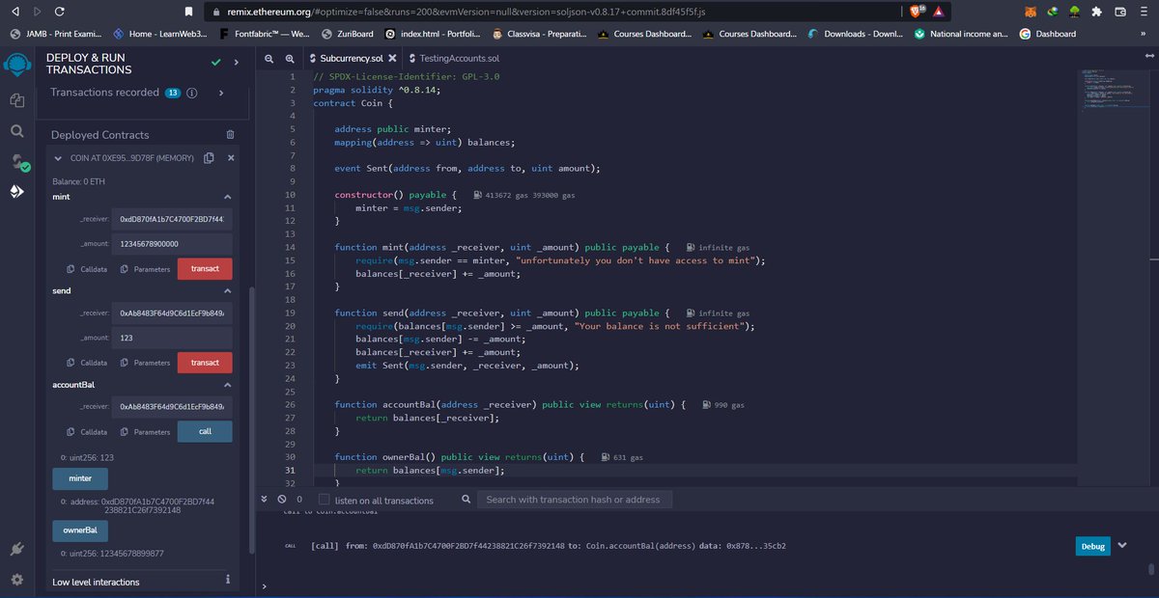The width and height of the screenshot is (1159, 598).
Task: Collapse the mint function section
Action: click(x=228, y=197)
